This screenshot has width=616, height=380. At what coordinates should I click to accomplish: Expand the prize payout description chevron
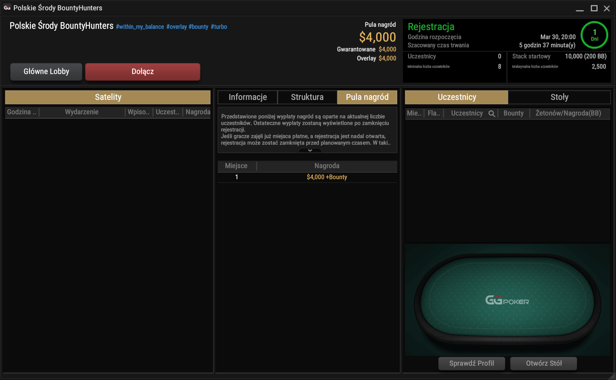pyautogui.click(x=310, y=150)
